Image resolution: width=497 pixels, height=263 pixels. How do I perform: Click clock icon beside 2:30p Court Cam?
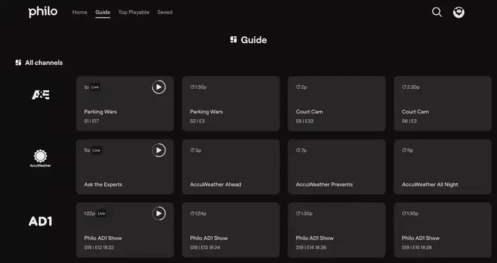[404, 87]
